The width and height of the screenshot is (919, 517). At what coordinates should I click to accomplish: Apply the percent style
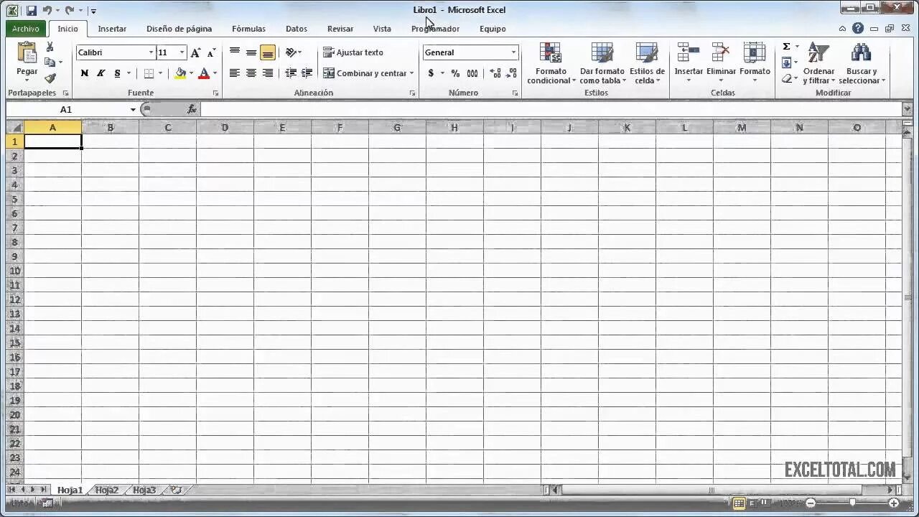point(455,73)
